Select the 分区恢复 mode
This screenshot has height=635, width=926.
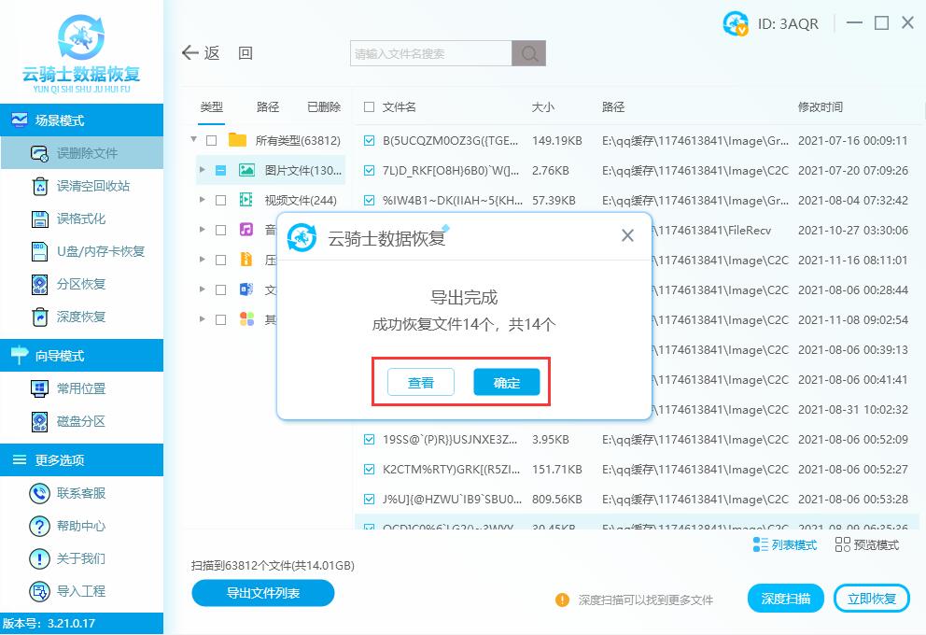(x=84, y=284)
